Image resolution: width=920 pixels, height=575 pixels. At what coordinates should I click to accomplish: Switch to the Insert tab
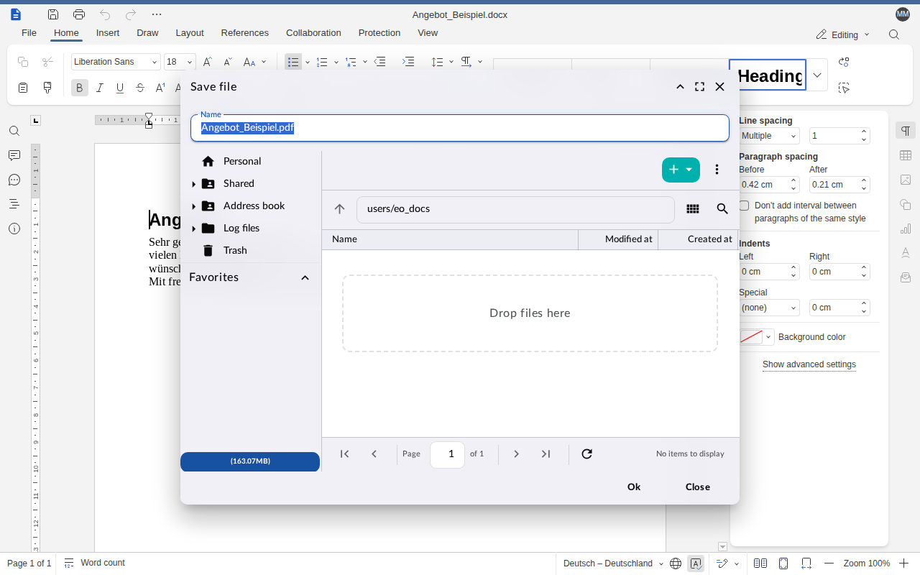click(x=108, y=33)
